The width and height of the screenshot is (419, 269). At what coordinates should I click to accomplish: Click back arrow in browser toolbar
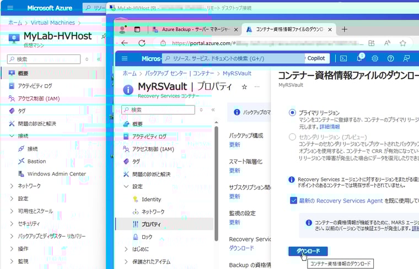(125, 43)
